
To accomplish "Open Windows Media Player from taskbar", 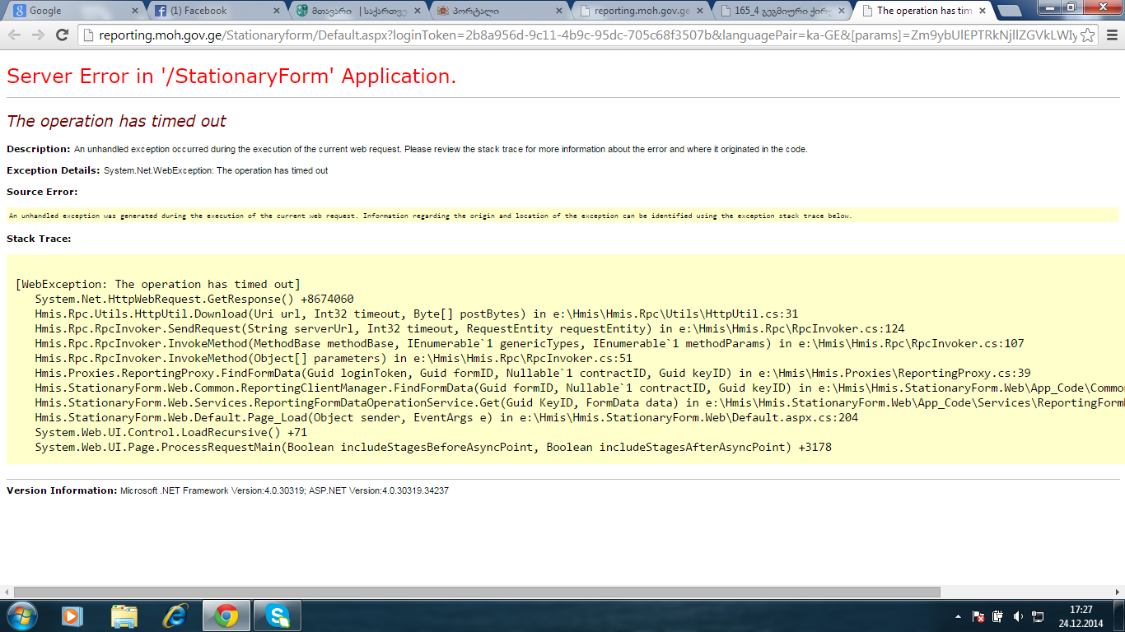I will (72, 616).
